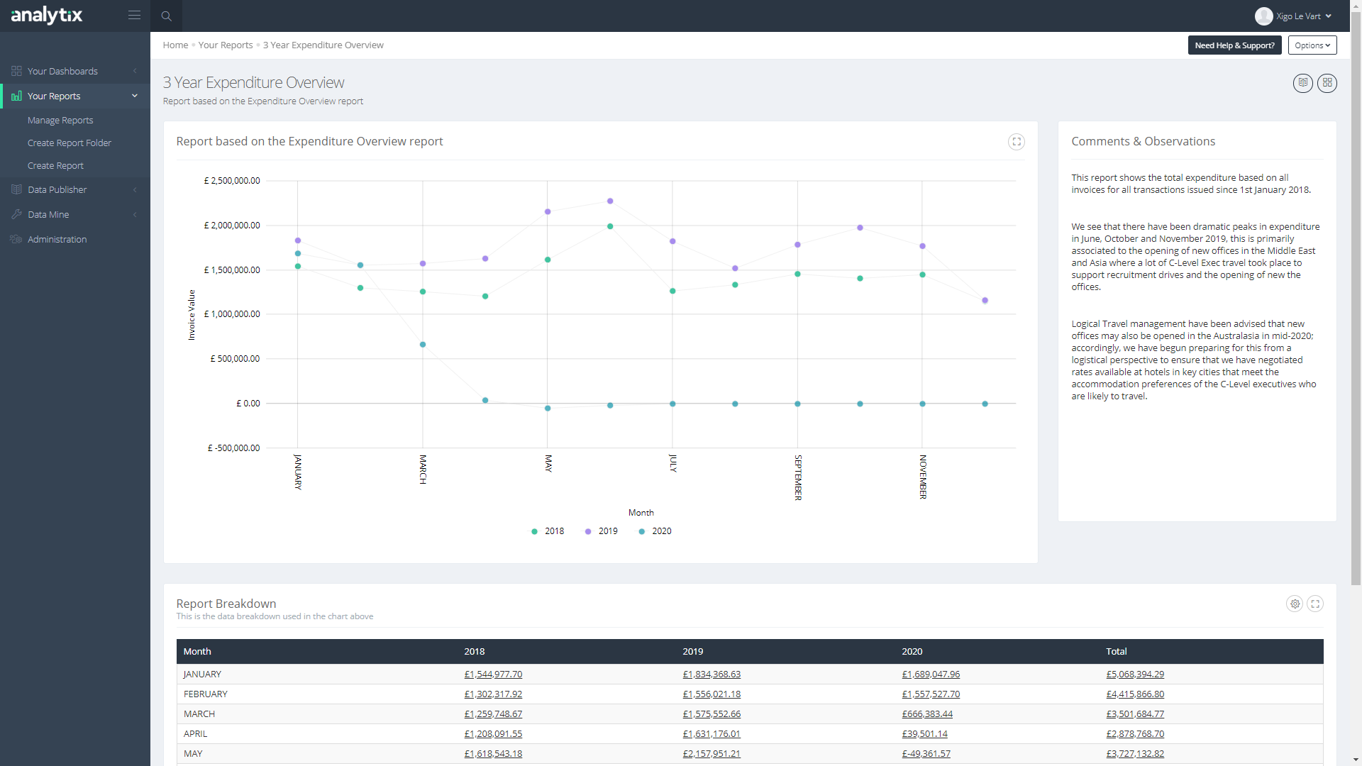Click 3 Year Expenditure Overview breadcrumb

pyautogui.click(x=323, y=45)
